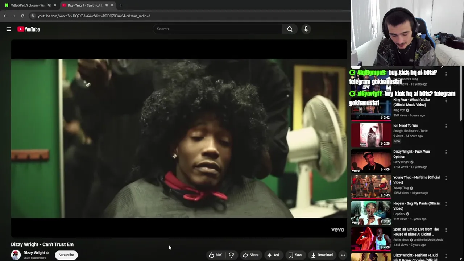Focus the YouTube Search field
The width and height of the screenshot is (464, 261).
[x=217, y=29]
